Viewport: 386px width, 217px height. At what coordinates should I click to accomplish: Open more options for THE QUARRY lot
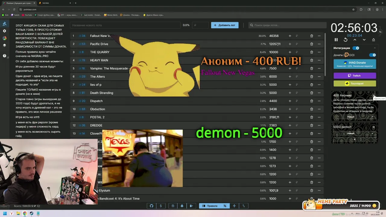click(319, 52)
